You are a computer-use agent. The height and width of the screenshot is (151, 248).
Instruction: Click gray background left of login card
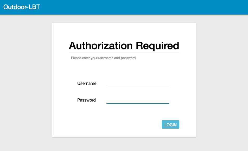pyautogui.click(x=26, y=78)
